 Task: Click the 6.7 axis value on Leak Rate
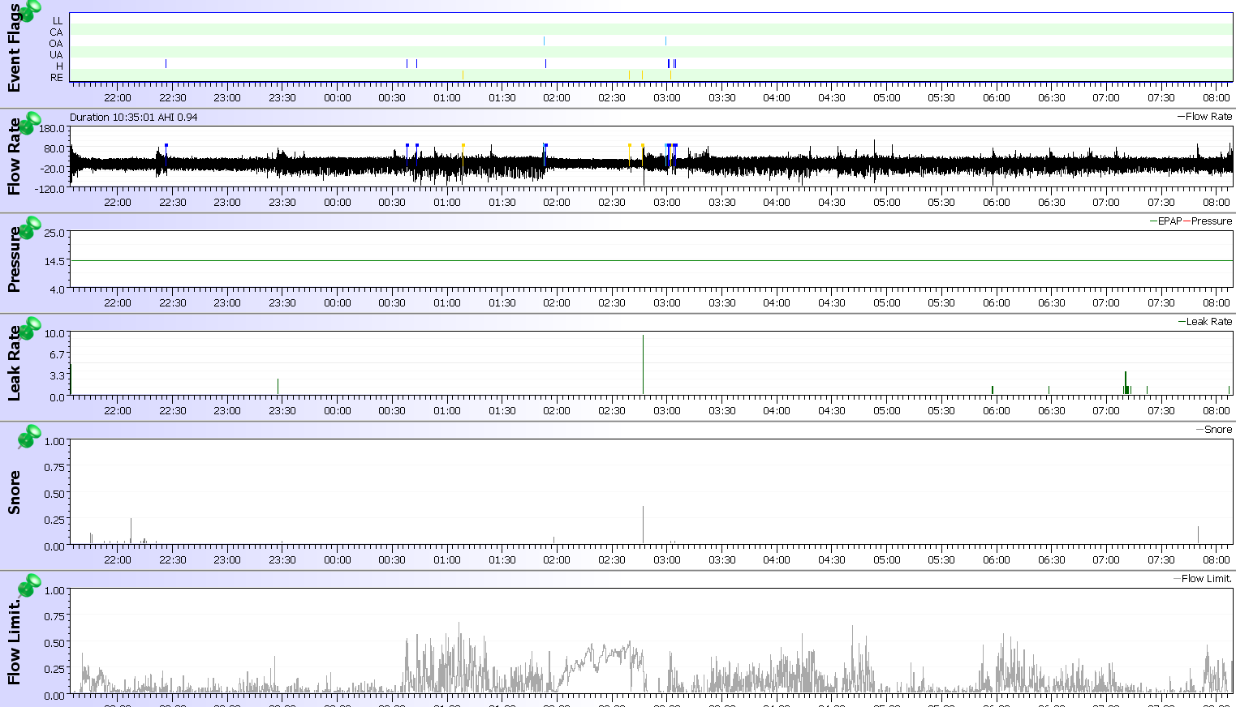[58, 355]
